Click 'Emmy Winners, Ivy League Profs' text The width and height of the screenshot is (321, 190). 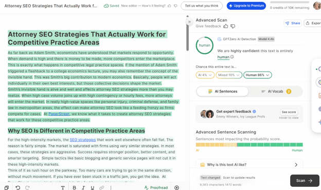[x=241, y=116]
